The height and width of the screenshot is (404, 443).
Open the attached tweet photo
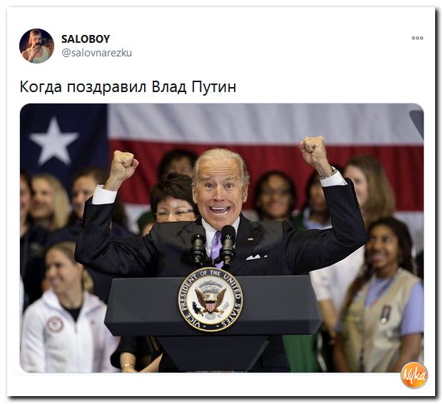pyautogui.click(x=221, y=238)
